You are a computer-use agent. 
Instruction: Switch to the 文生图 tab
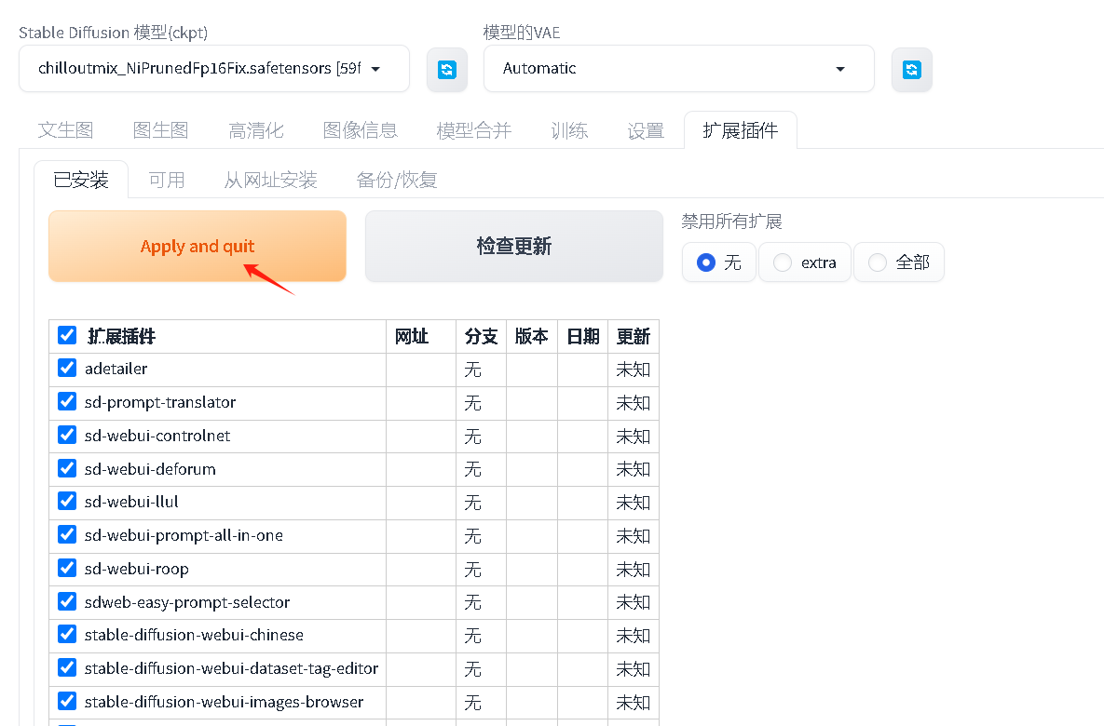point(65,130)
